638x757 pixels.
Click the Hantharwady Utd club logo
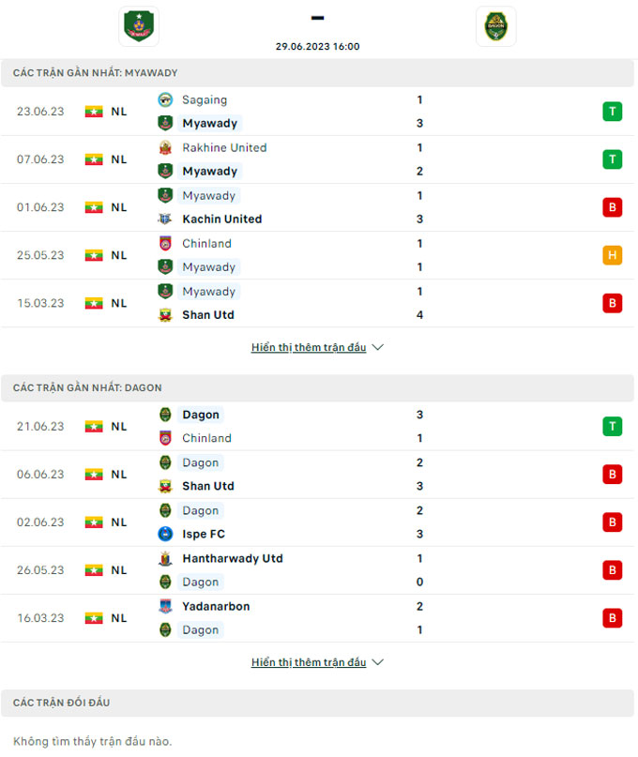(165, 559)
